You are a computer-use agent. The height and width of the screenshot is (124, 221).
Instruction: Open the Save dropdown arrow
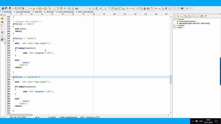coord(42,8)
